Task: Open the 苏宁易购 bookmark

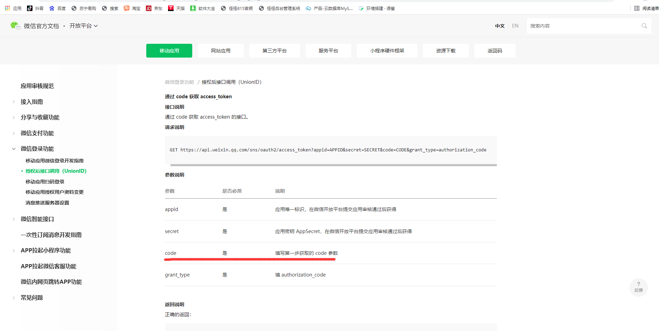Action: point(84,8)
